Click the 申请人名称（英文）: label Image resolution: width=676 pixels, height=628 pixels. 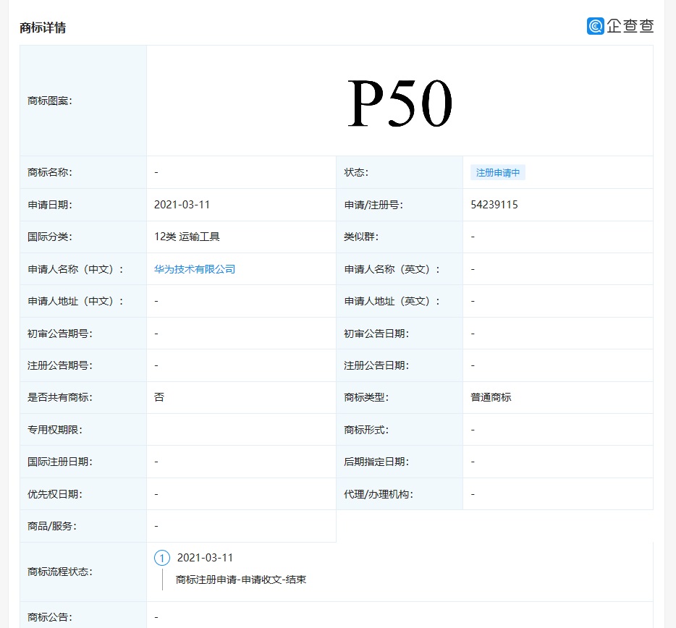click(392, 269)
